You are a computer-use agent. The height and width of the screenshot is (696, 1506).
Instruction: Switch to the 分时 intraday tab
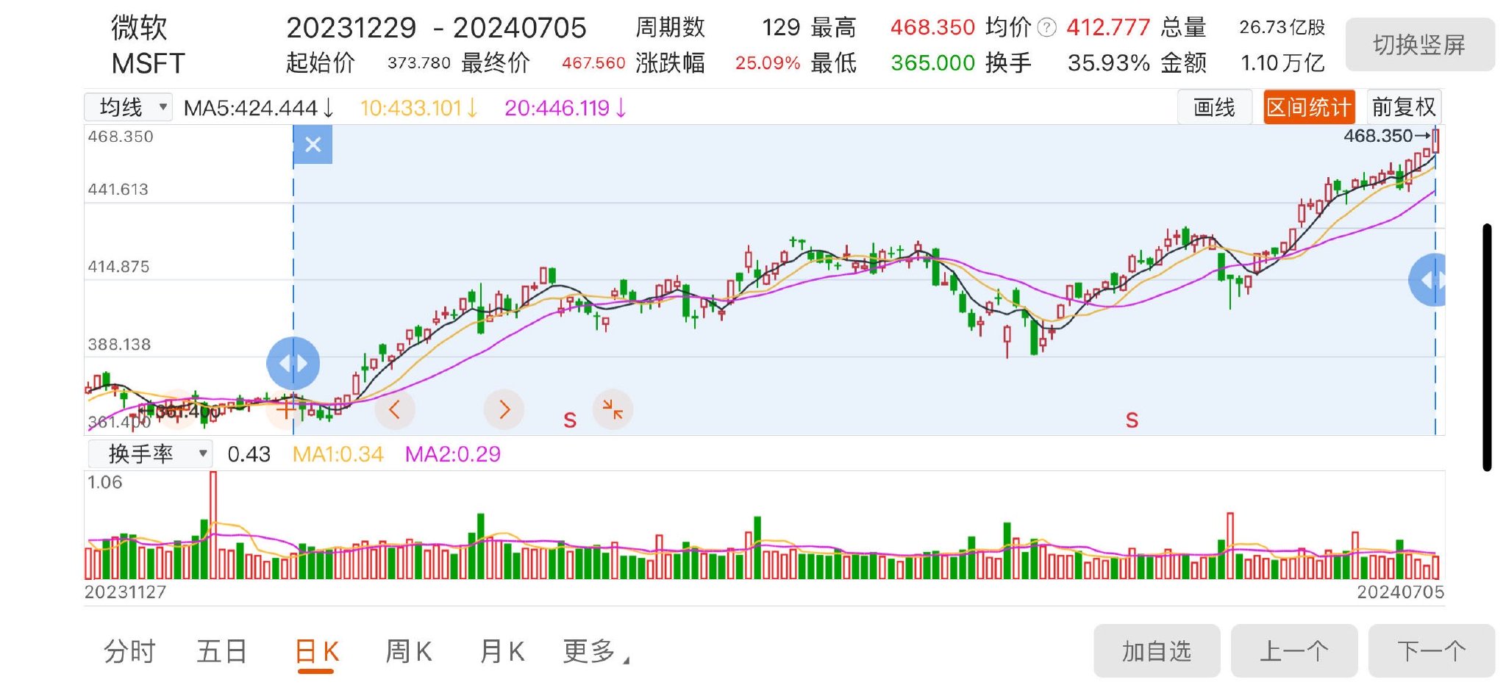tap(129, 650)
